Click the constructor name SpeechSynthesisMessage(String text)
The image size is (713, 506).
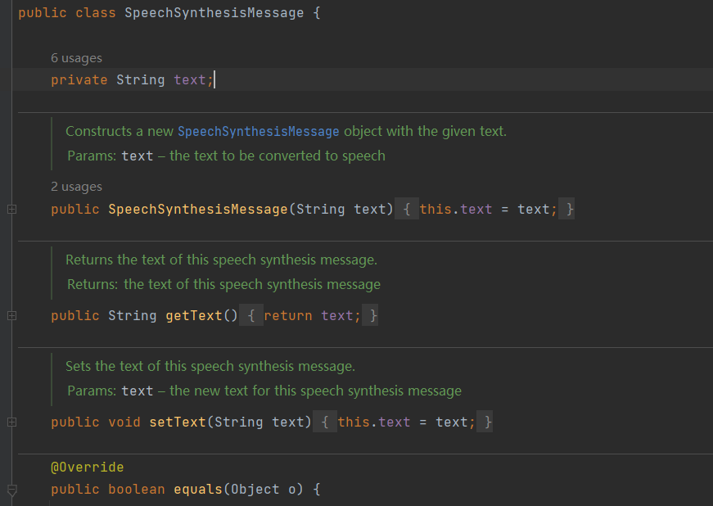(198, 209)
